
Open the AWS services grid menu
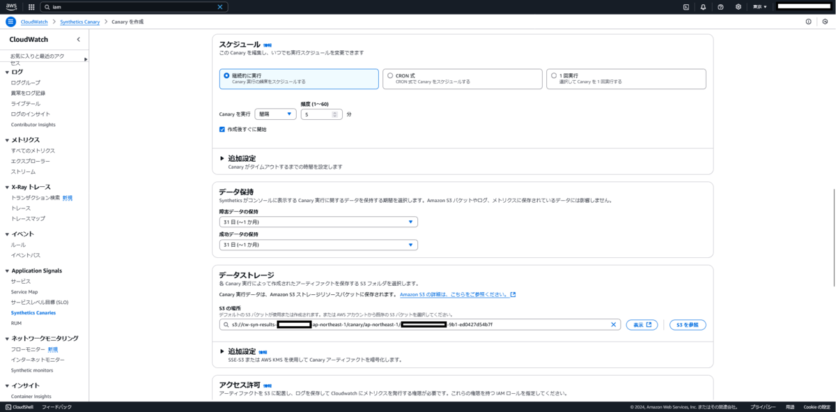pos(30,7)
